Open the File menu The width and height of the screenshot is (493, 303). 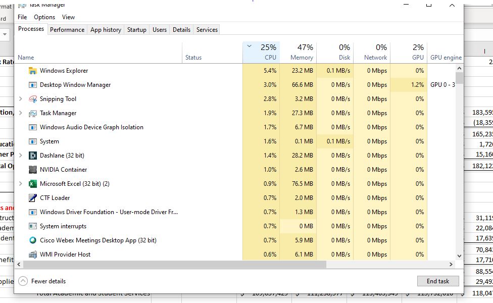pos(22,17)
